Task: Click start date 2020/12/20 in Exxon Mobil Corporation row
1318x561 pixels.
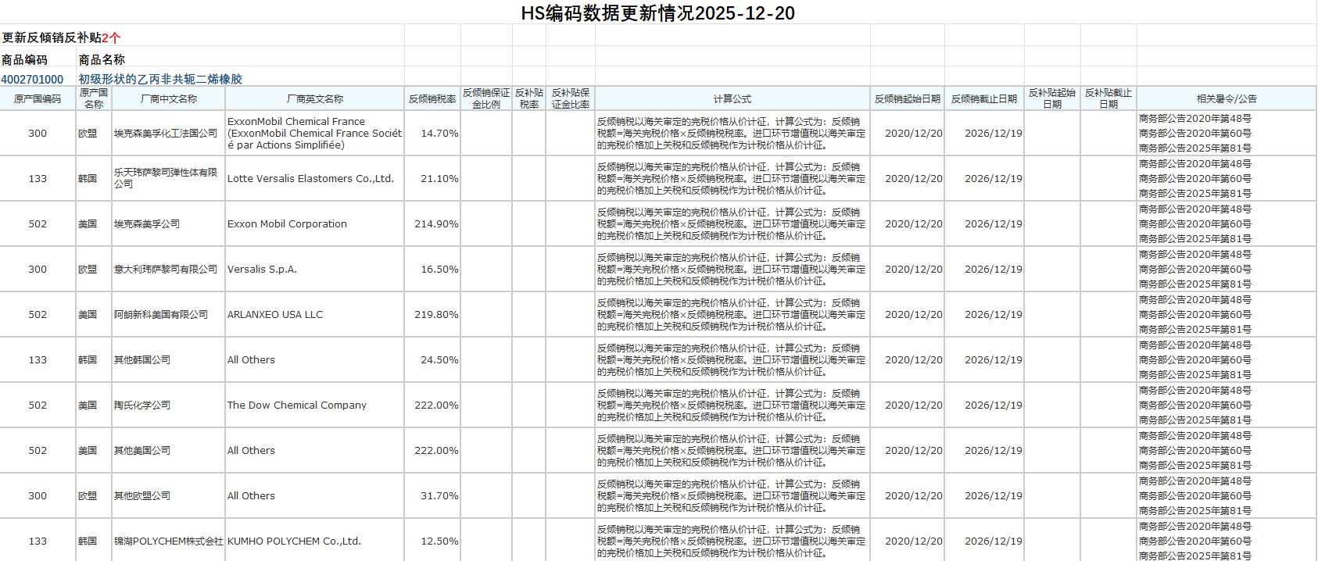Action: coord(908,224)
